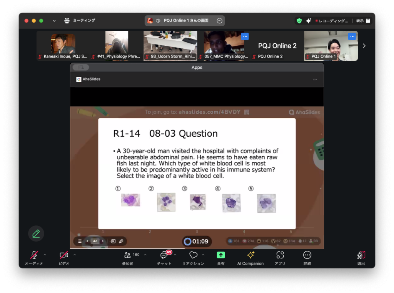Click the reactions heart icon
Screen dimensions: 394x293
pos(193,255)
